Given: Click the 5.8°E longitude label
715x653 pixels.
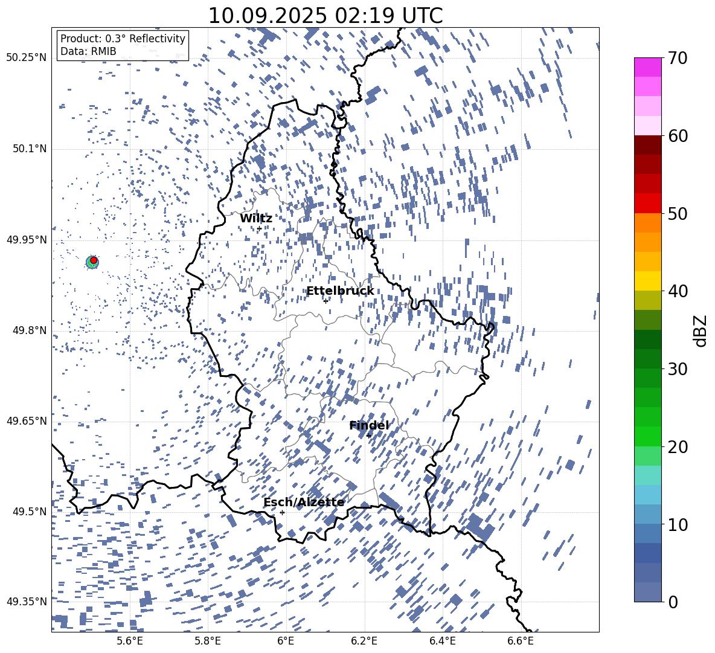Looking at the screenshot, I should point(208,641).
